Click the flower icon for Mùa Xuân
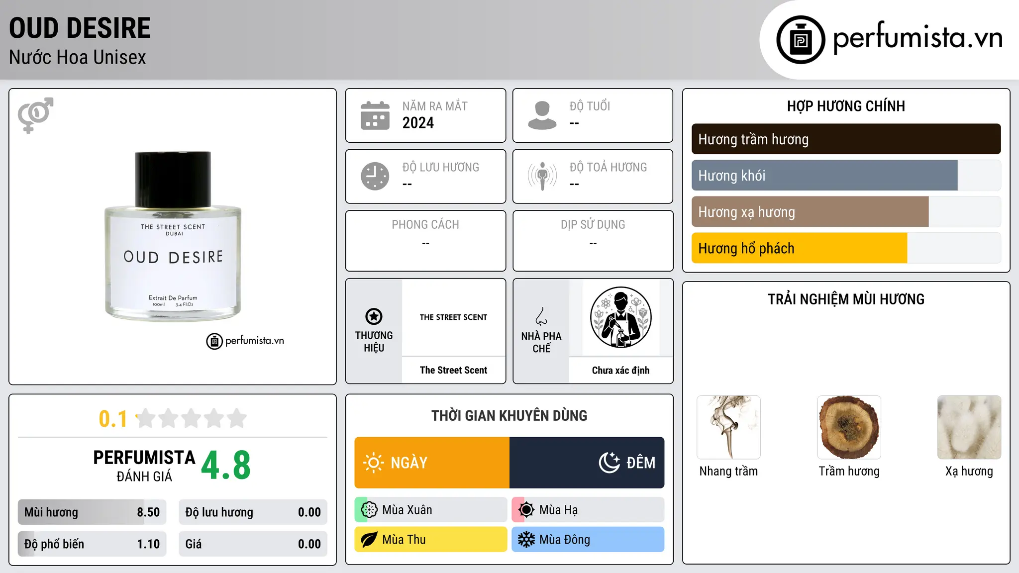 tap(369, 510)
